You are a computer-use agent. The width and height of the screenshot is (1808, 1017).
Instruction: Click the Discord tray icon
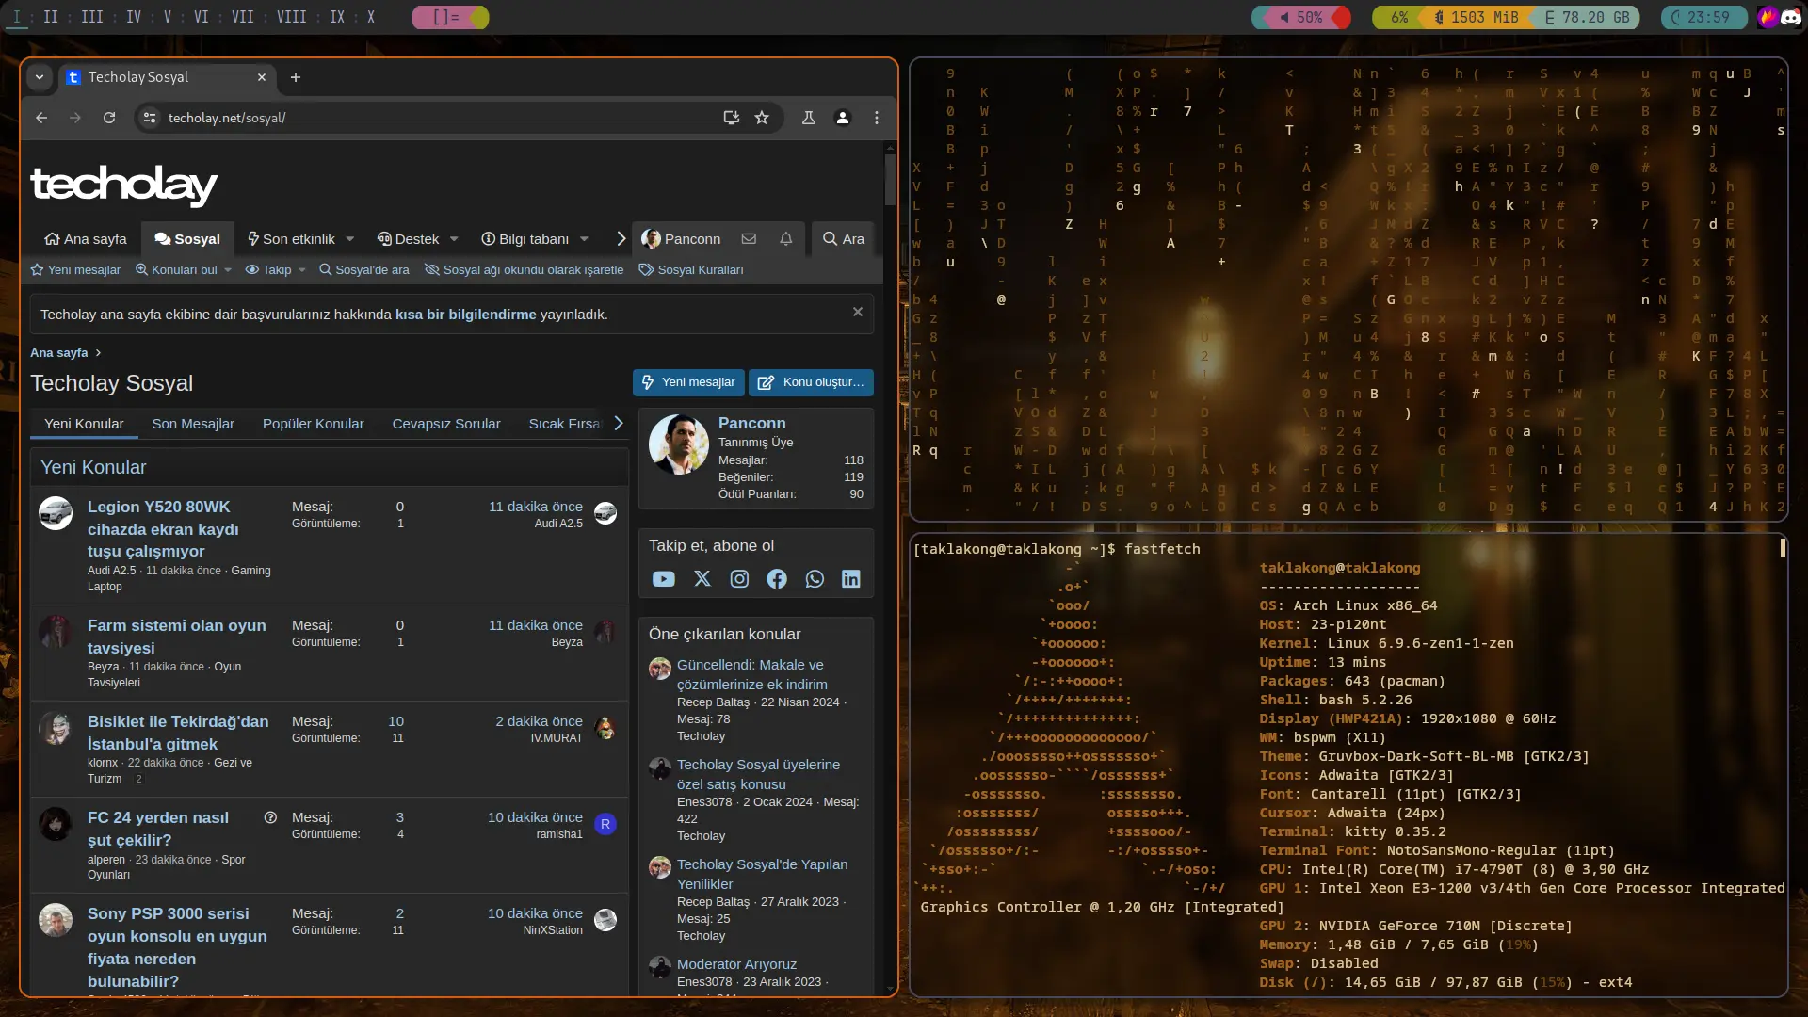(x=1790, y=17)
